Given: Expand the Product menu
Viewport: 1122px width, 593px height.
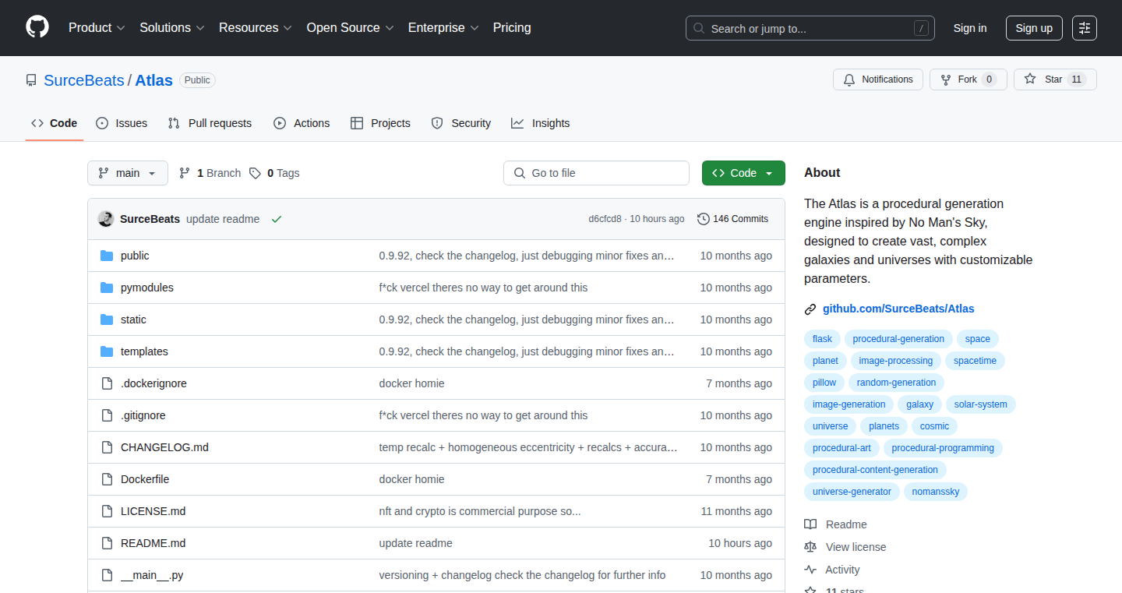Looking at the screenshot, I should (x=97, y=28).
